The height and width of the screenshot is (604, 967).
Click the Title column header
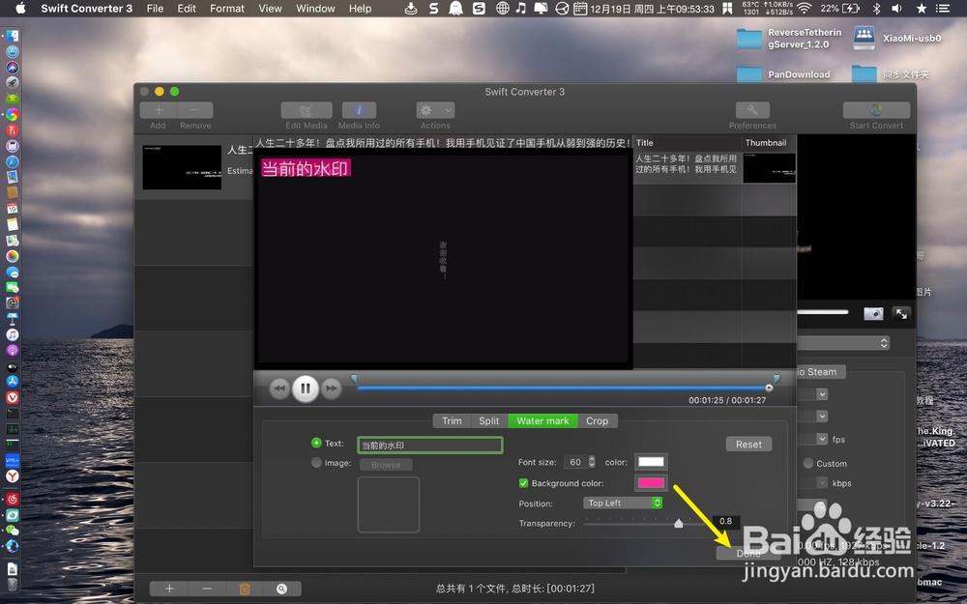[x=687, y=142]
